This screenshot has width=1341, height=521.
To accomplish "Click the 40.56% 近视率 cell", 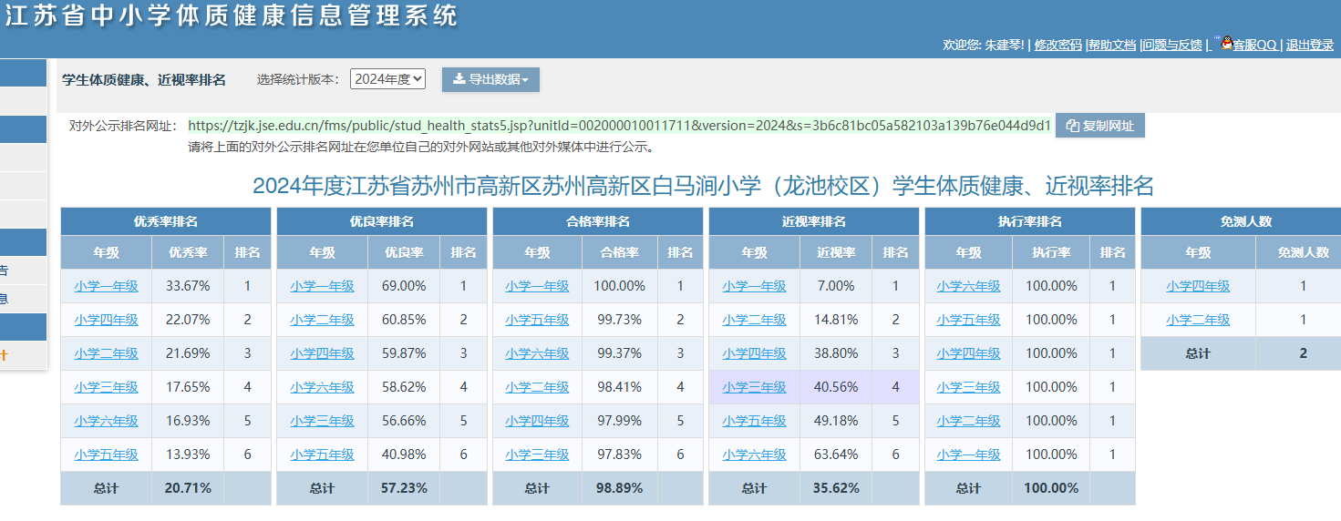I will (836, 387).
